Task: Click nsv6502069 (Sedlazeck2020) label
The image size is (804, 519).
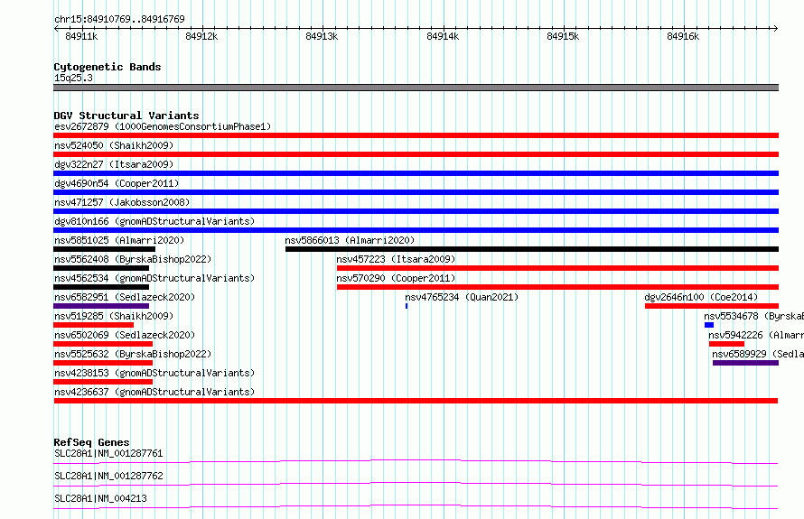Action: click(x=125, y=335)
